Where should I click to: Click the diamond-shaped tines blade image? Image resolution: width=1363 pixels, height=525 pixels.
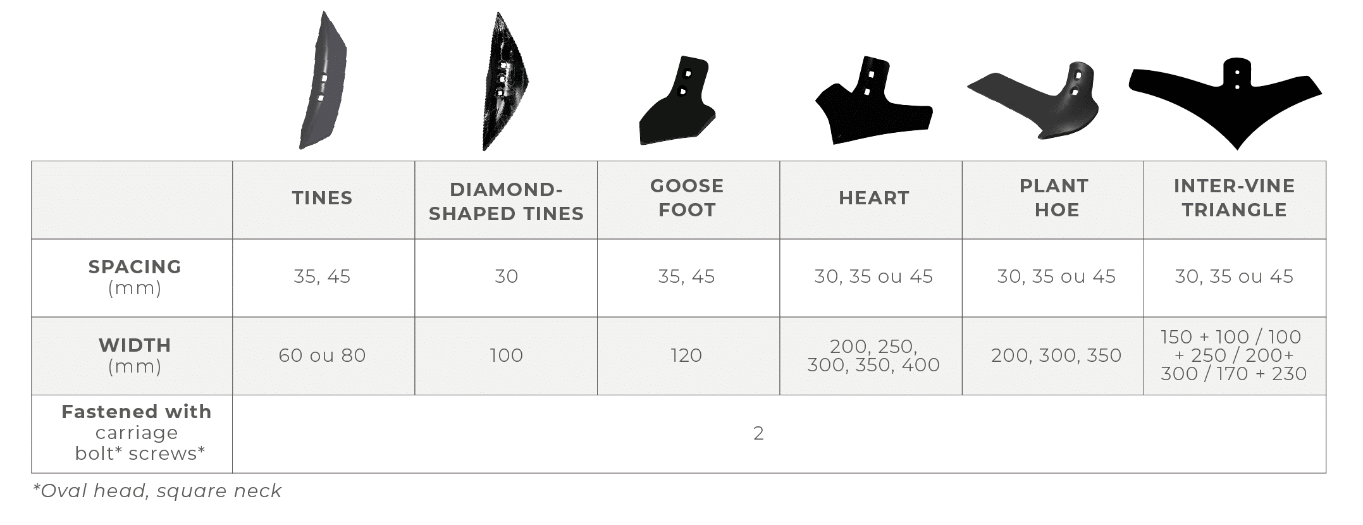pos(504,82)
